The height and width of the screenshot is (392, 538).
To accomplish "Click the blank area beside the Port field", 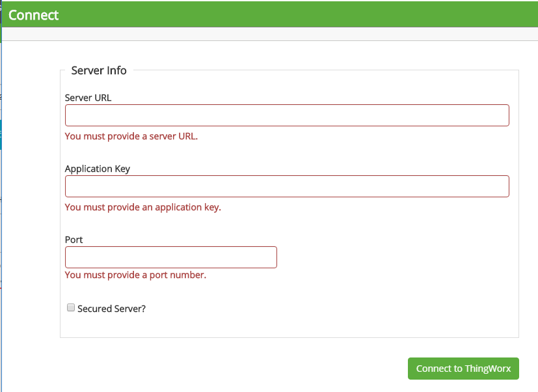I will point(395,257).
